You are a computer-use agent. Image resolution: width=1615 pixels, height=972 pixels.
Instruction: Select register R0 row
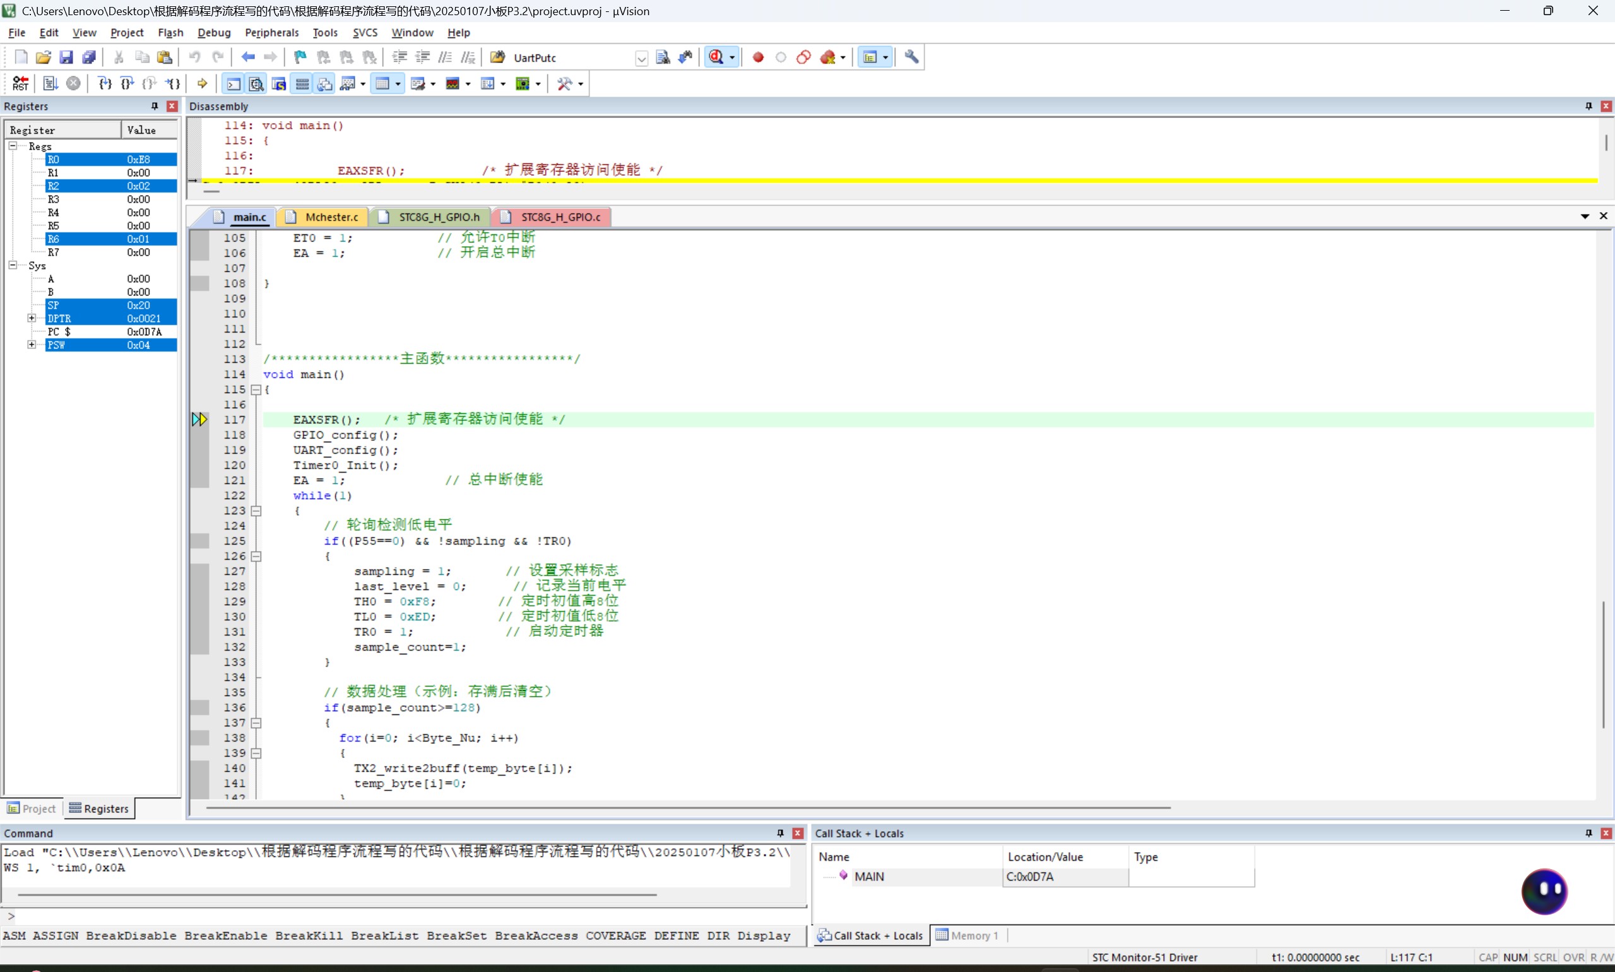coord(110,159)
